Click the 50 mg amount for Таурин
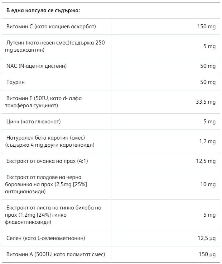 pyautogui.click(x=208, y=82)
